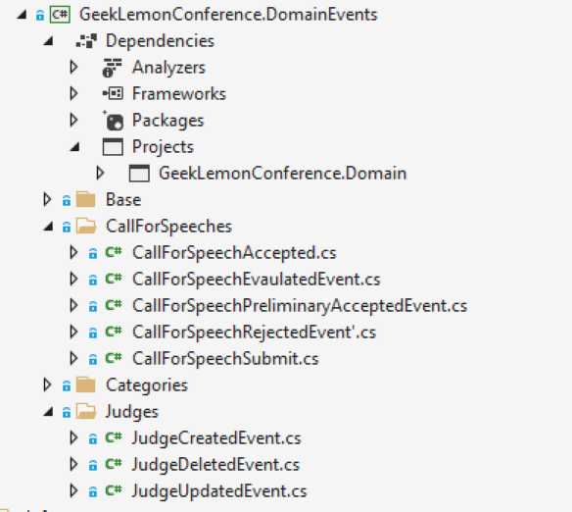
Task: Click the Analyzers icon
Action: click(113, 68)
